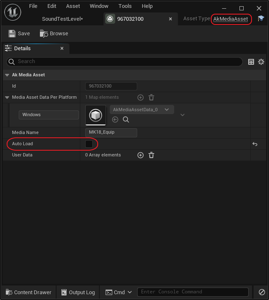This screenshot has height=300, width=269.
Task: Click the '1 Map elements' text
Action: [102, 97]
